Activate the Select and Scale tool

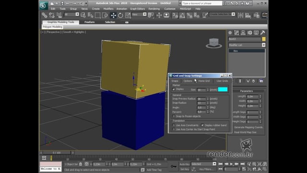pos(128,15)
